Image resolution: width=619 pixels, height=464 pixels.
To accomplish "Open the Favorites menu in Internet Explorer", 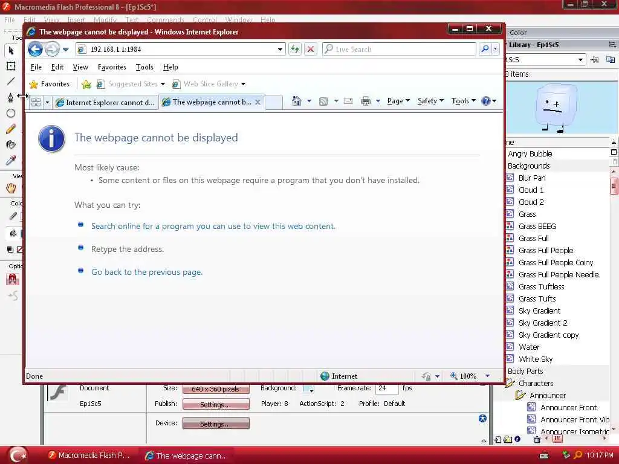I will click(x=112, y=67).
